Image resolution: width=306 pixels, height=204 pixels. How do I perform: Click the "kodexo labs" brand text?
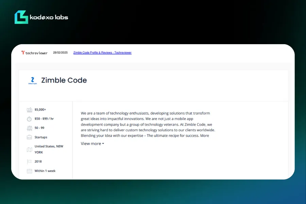(x=49, y=17)
